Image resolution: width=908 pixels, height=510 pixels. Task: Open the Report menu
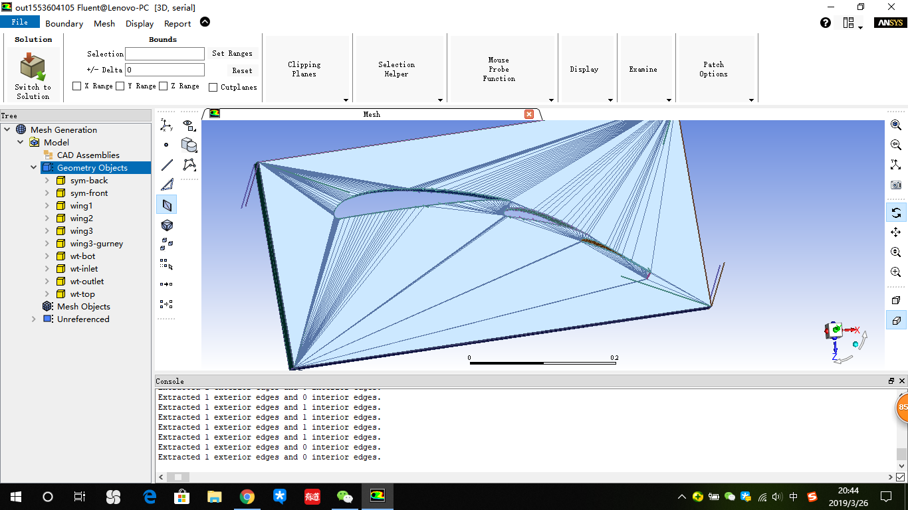pyautogui.click(x=177, y=23)
